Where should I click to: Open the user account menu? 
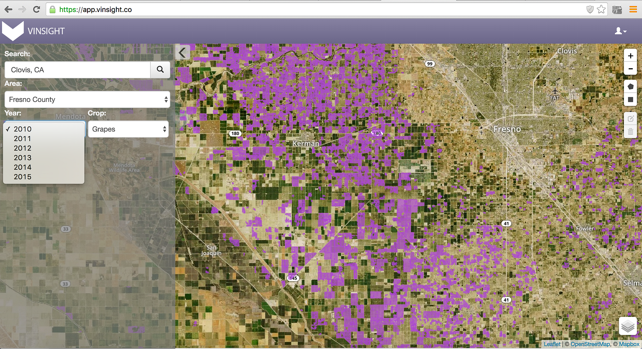pos(620,31)
